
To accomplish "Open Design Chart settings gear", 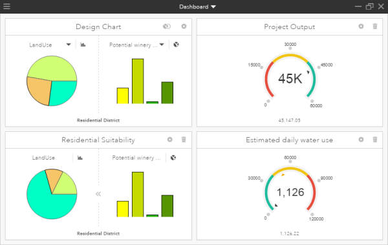I will (x=184, y=27).
